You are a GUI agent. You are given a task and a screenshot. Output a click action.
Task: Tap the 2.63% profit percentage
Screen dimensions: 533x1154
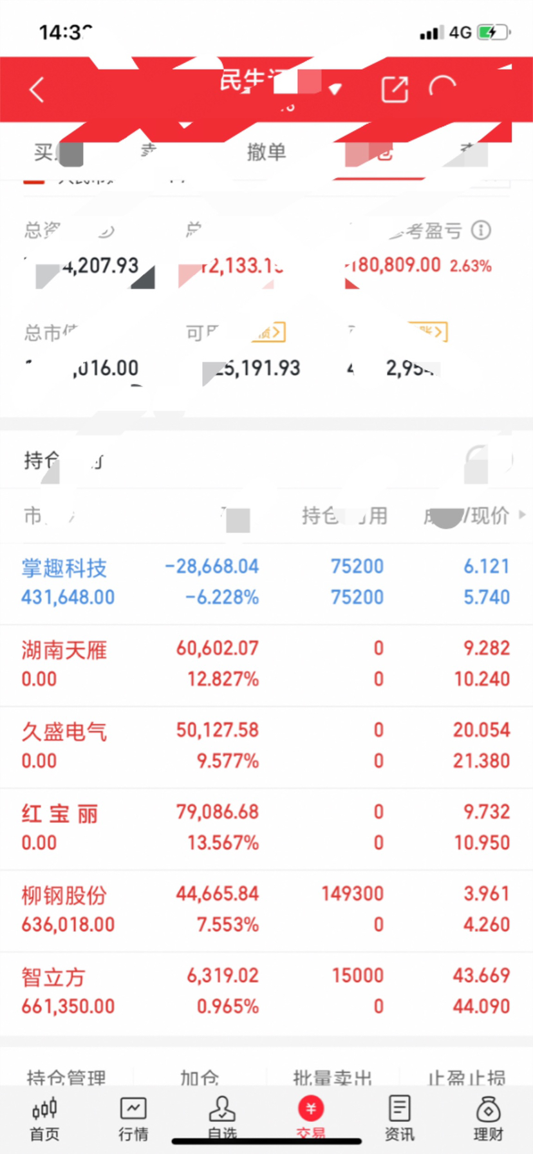tap(471, 266)
